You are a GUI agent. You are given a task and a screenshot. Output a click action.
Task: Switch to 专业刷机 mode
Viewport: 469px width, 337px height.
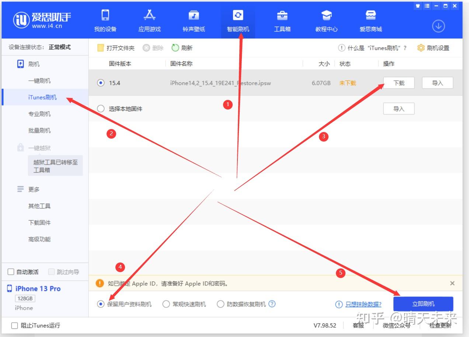pos(41,114)
